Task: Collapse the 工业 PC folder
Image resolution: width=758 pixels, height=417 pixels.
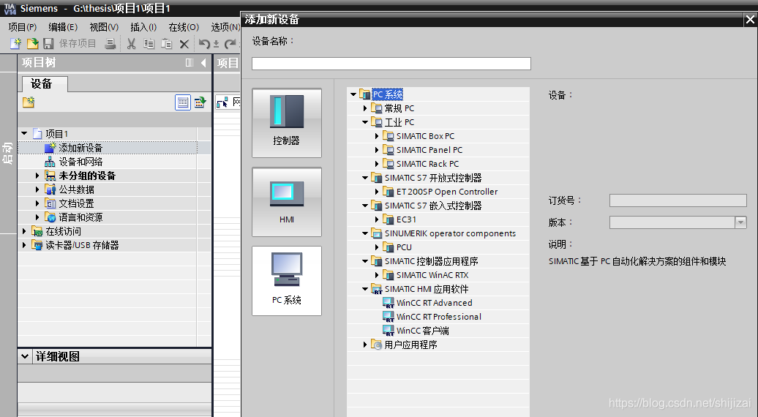Action: 365,122
